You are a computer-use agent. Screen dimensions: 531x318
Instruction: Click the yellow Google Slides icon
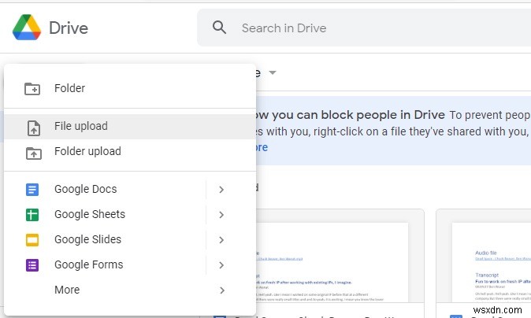pos(32,240)
